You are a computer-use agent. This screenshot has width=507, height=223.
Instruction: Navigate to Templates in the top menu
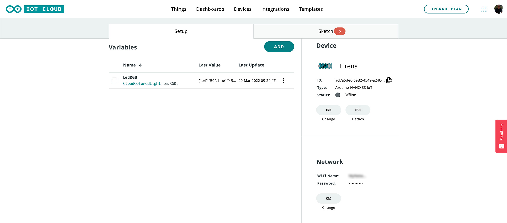click(311, 9)
